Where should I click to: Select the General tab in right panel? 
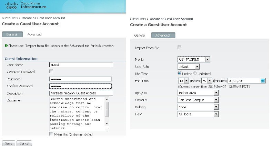[x=140, y=35]
